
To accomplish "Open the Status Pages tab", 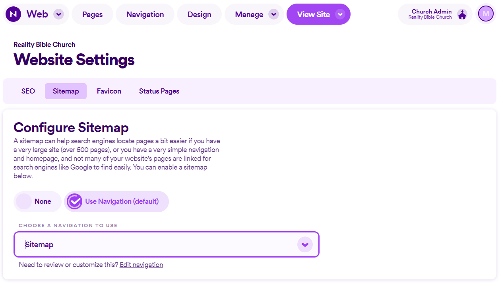I will click(159, 91).
